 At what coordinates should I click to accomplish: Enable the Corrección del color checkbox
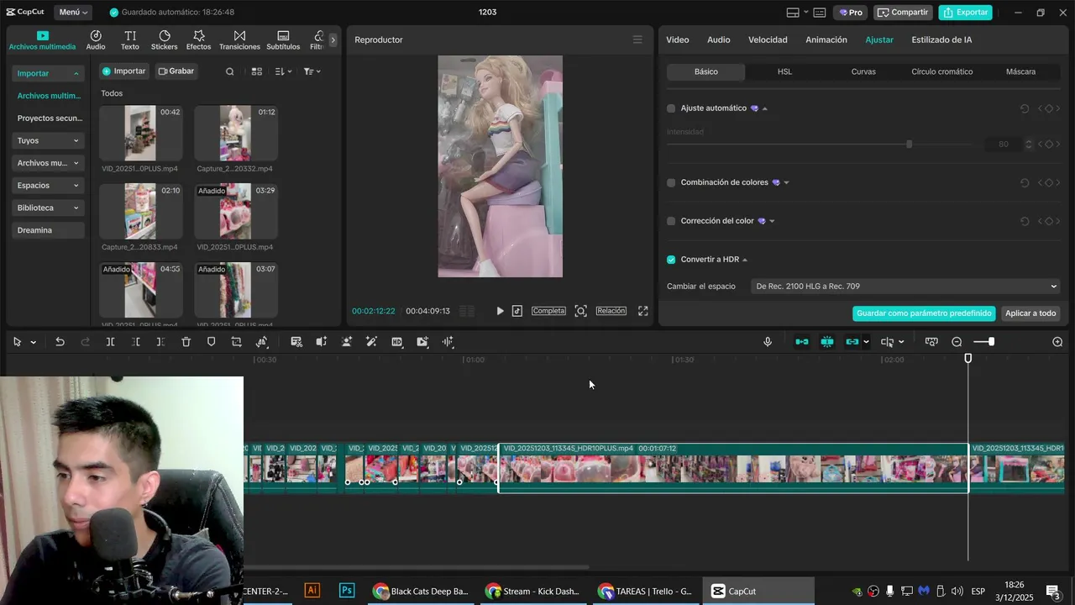click(671, 221)
